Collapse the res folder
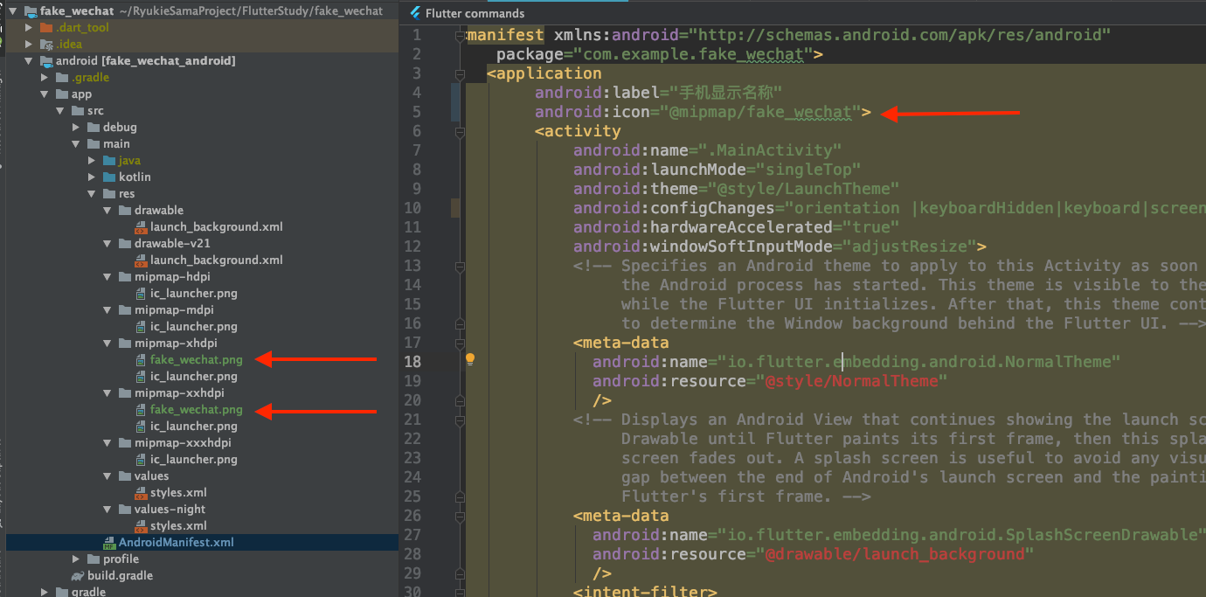The height and width of the screenshot is (597, 1206). 93,194
